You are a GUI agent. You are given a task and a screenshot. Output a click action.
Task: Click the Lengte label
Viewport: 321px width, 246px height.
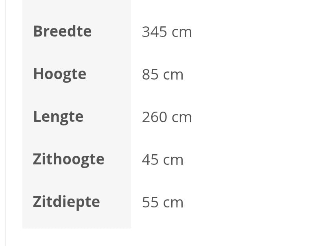tap(58, 117)
